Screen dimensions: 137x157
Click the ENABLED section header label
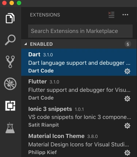tap(41, 44)
